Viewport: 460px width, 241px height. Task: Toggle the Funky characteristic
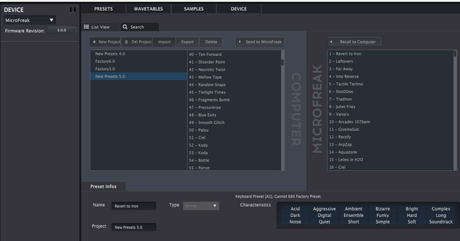(x=383, y=215)
